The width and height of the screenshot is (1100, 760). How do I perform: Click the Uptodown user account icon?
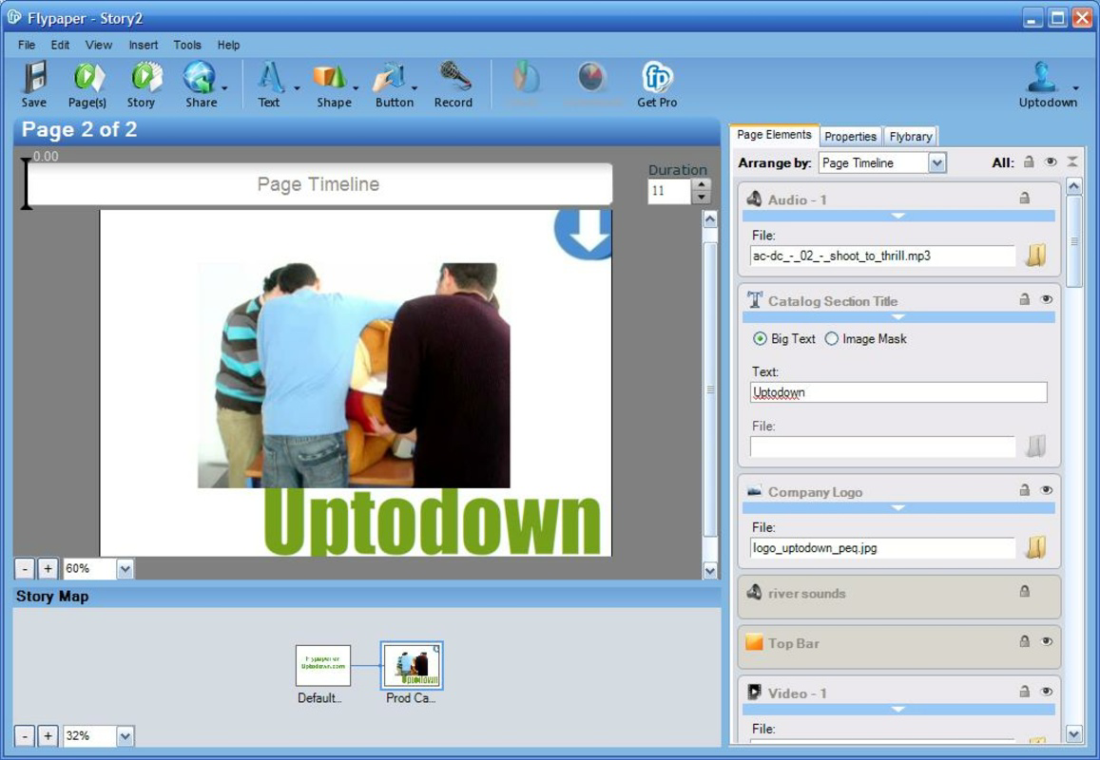pyautogui.click(x=1042, y=78)
